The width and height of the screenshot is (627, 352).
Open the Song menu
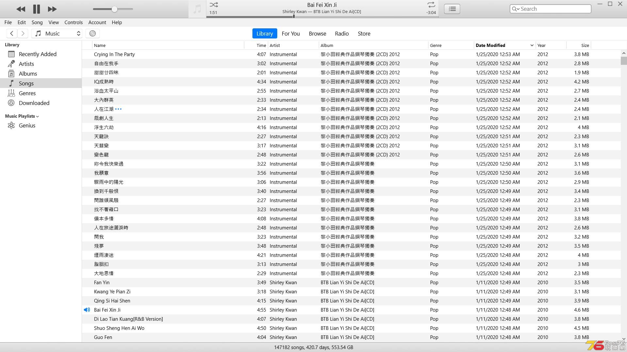(x=37, y=22)
